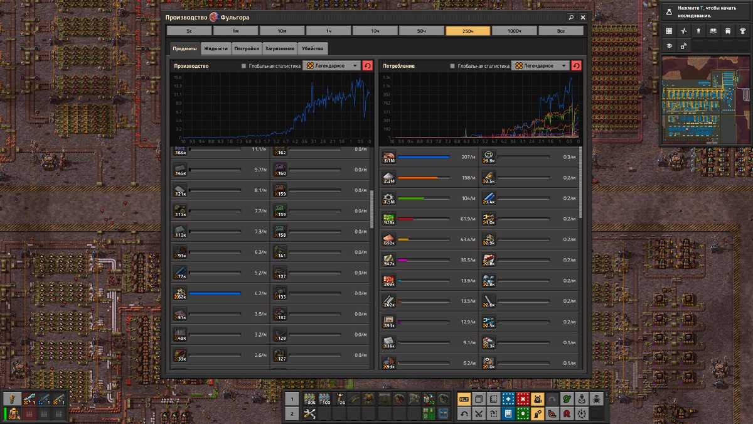
Task: Click the production item with blue bar at 4.2/м
Action: click(x=179, y=293)
